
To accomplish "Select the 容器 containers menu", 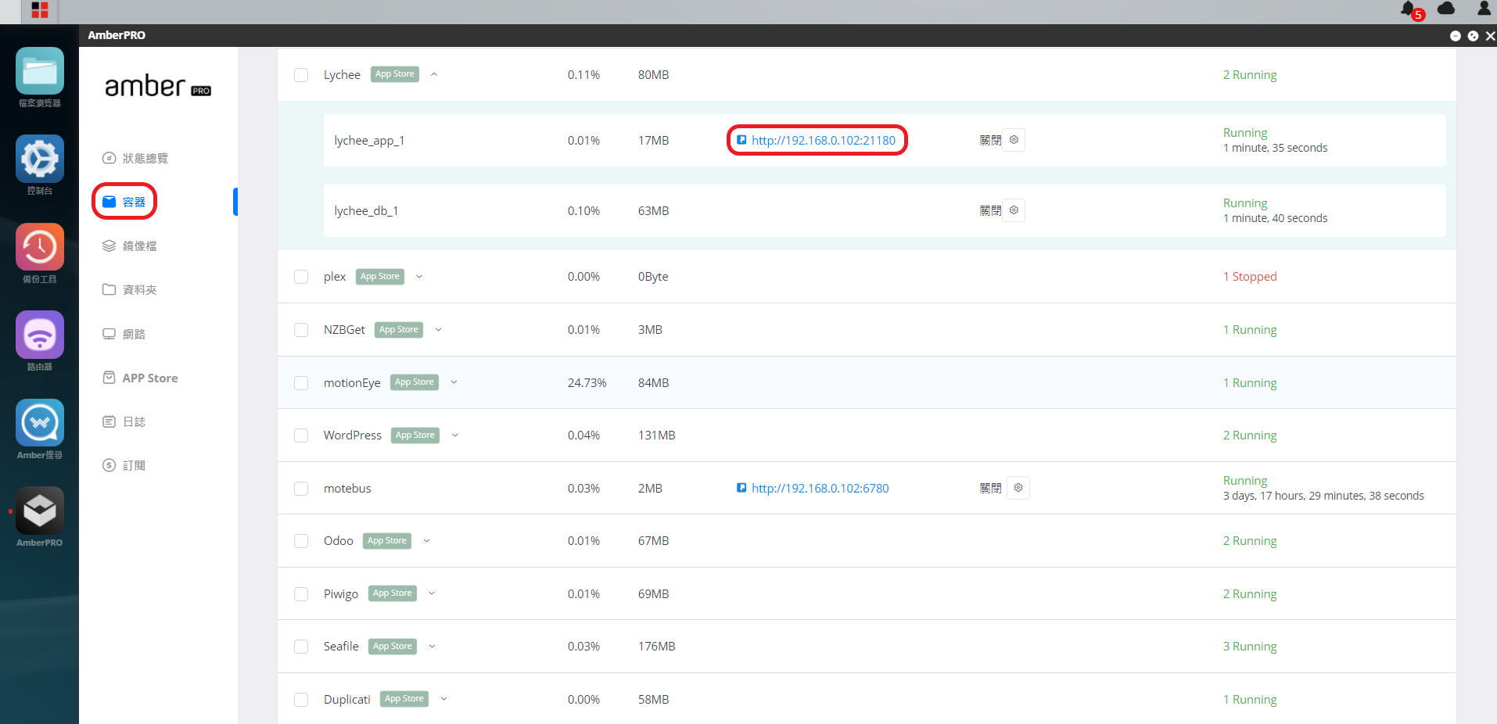I will click(x=124, y=202).
